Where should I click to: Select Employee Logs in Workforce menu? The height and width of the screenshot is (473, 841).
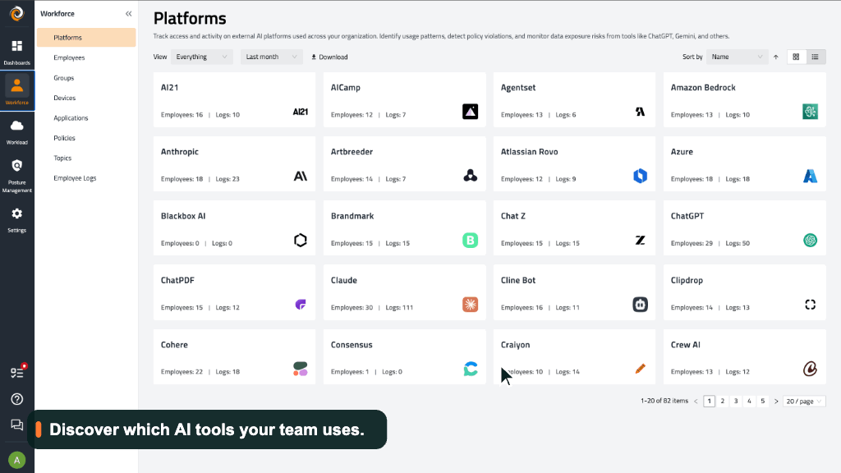click(75, 178)
